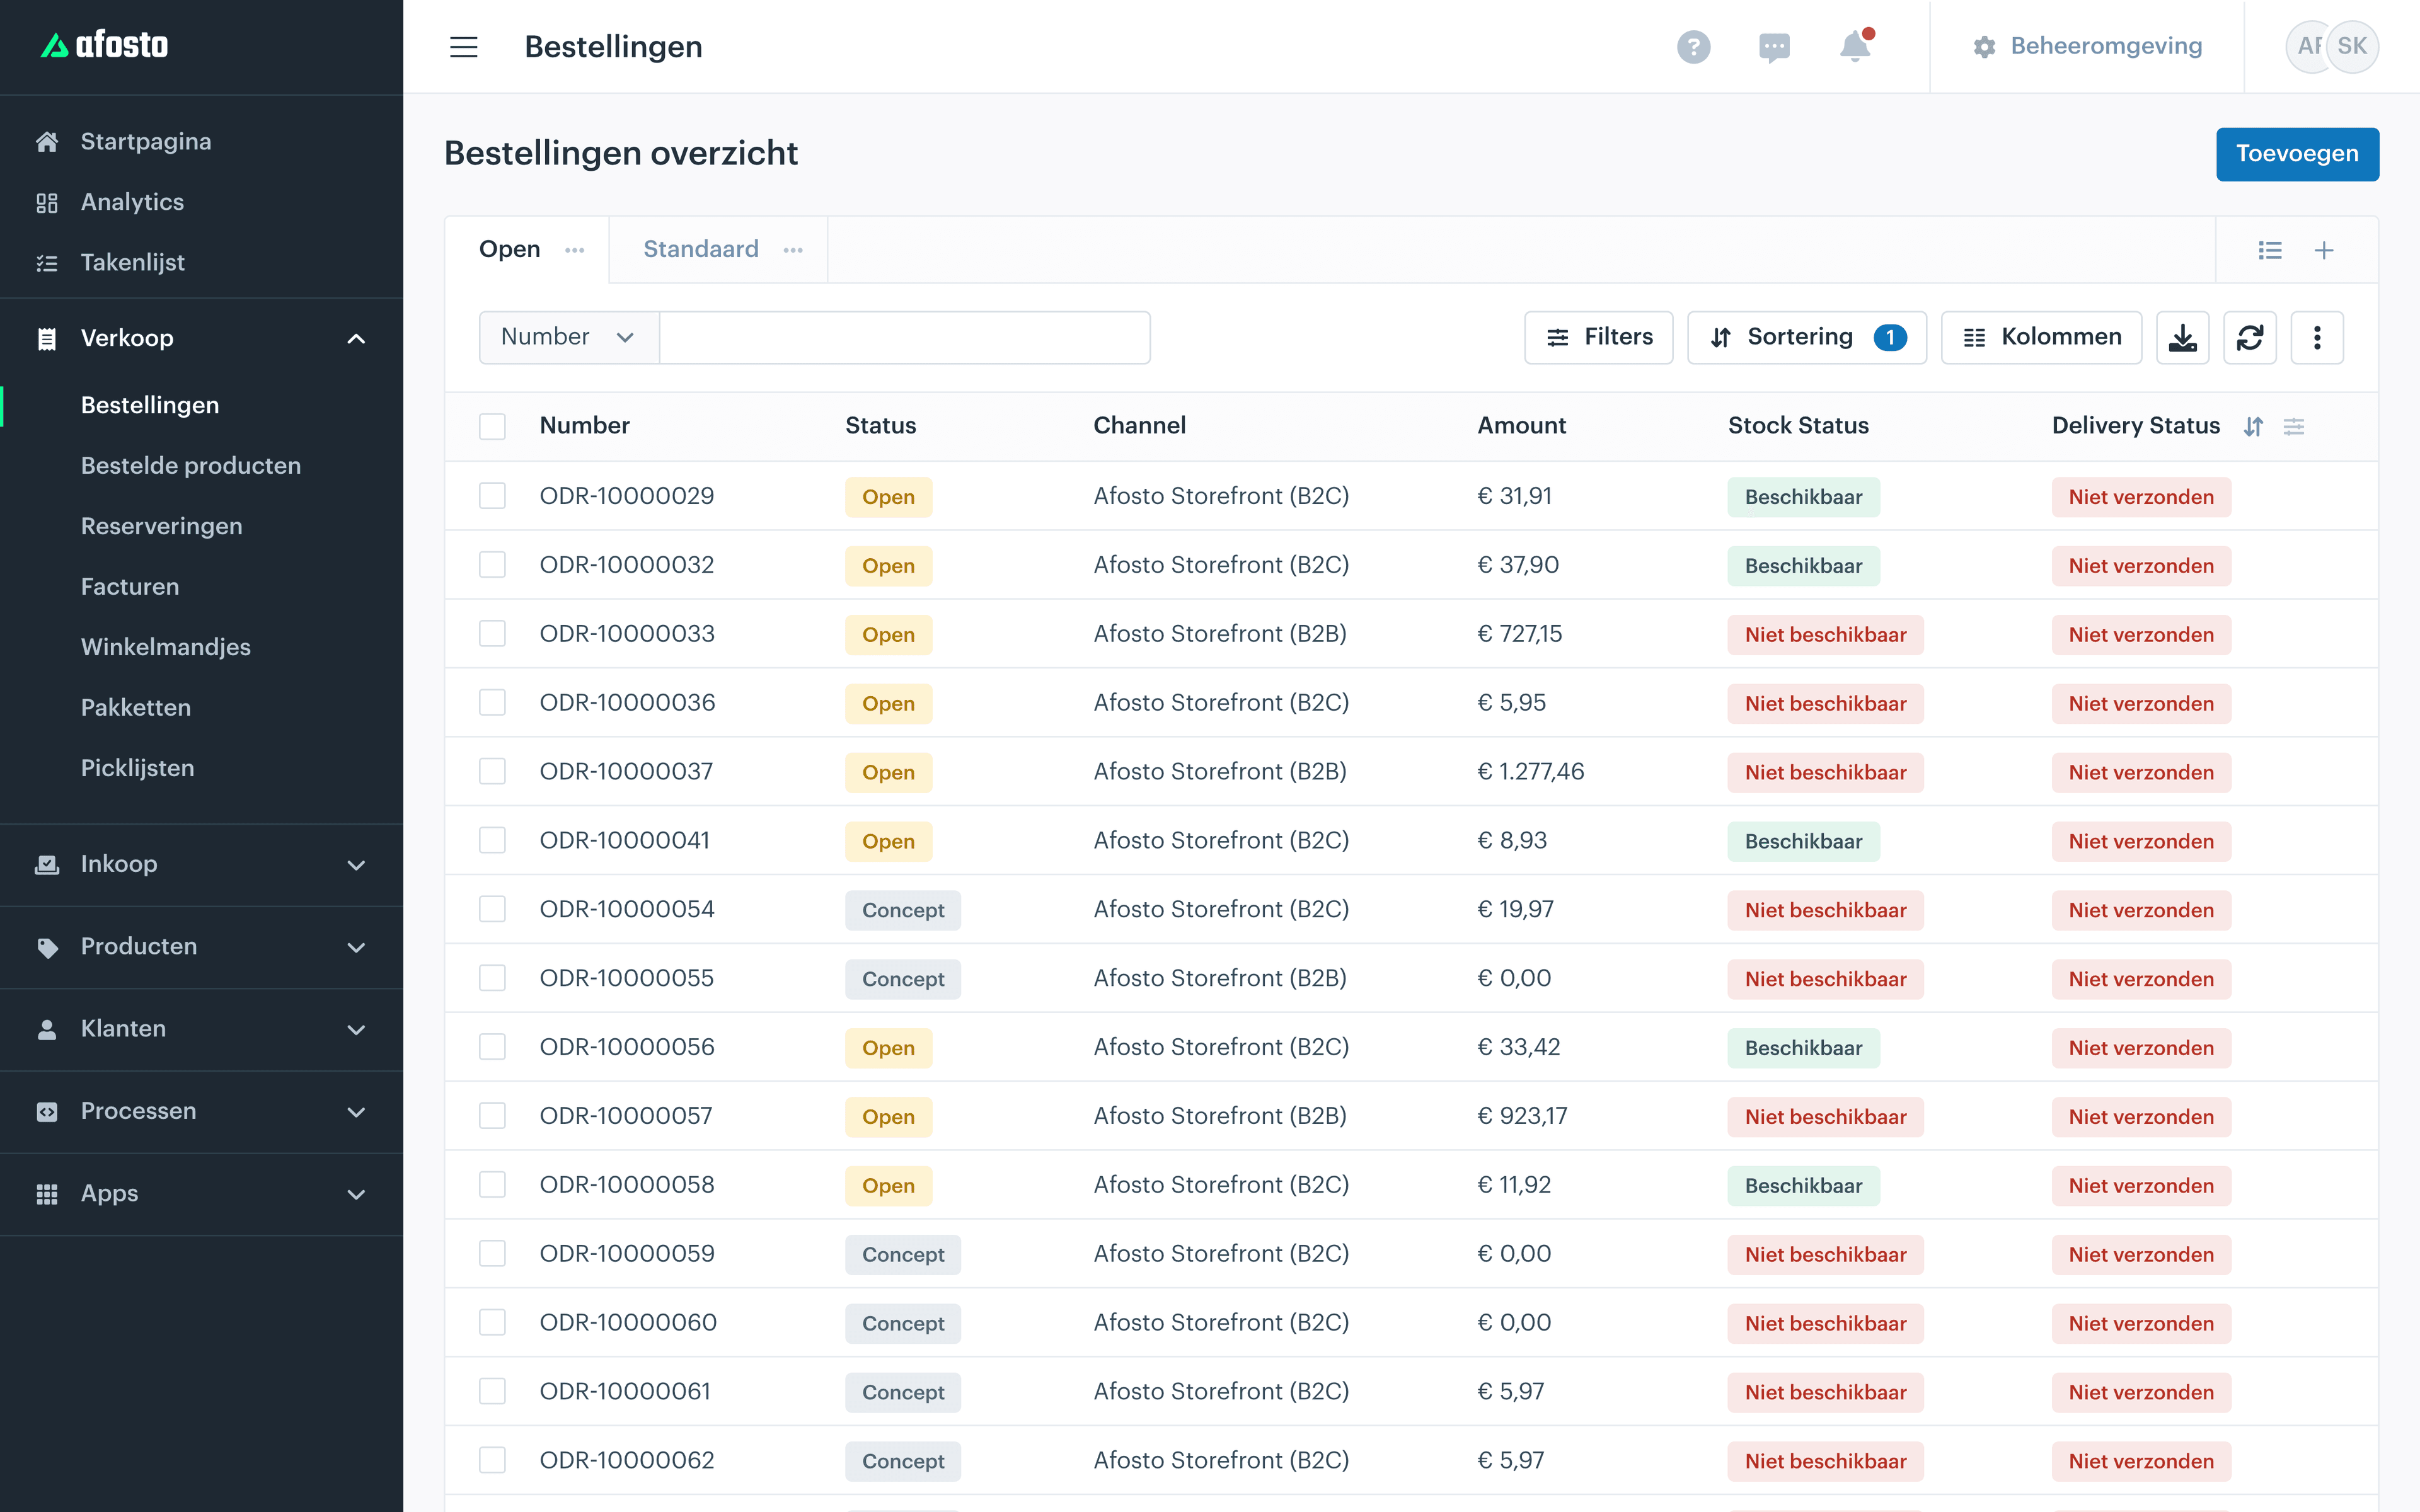Expand the Processen section chevron
The height and width of the screenshot is (1512, 2420).
point(356,1112)
